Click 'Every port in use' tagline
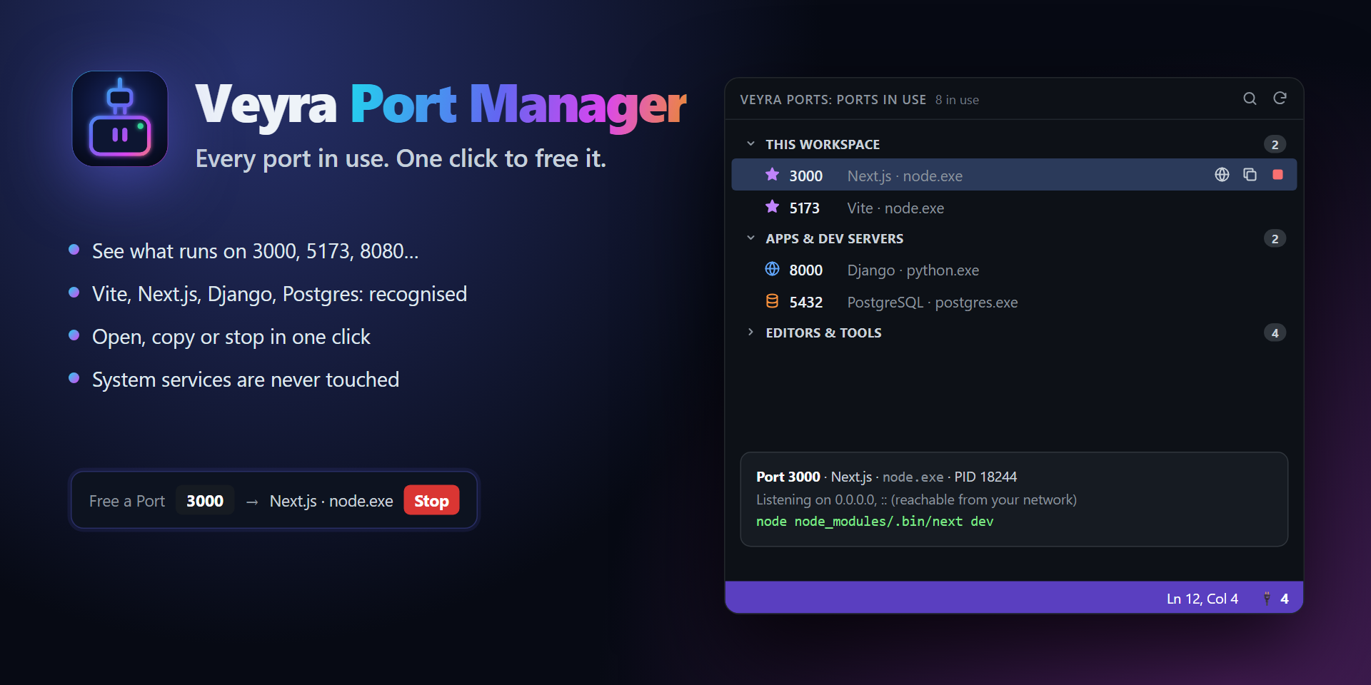Viewport: 1371px width, 685px height. [x=401, y=158]
